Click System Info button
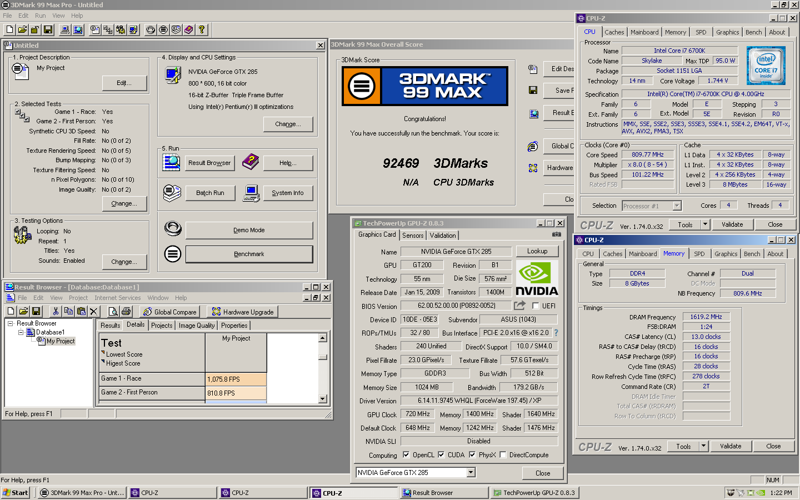This screenshot has height=500, width=800. (x=288, y=193)
